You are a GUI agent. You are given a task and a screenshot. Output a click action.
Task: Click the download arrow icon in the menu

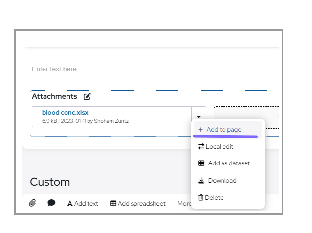coord(201,181)
